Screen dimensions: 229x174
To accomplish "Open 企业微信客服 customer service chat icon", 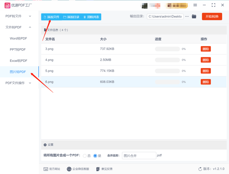I will click(69, 169).
